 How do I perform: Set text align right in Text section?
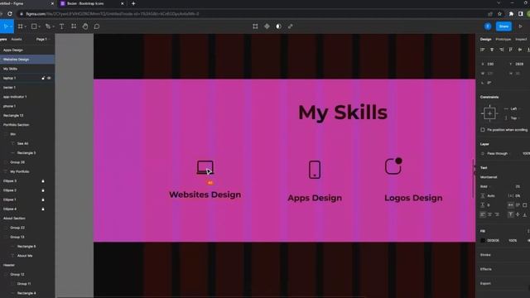click(x=497, y=214)
